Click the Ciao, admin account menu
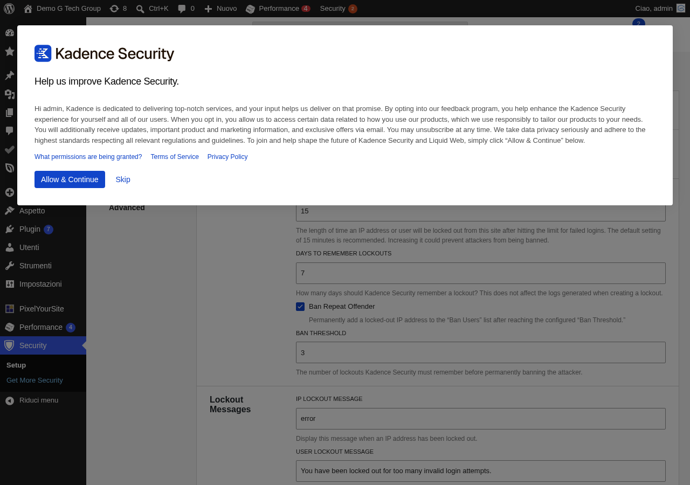This screenshot has width=690, height=485. [x=660, y=9]
